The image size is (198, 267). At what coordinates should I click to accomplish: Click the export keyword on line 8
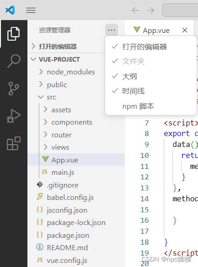point(177,134)
